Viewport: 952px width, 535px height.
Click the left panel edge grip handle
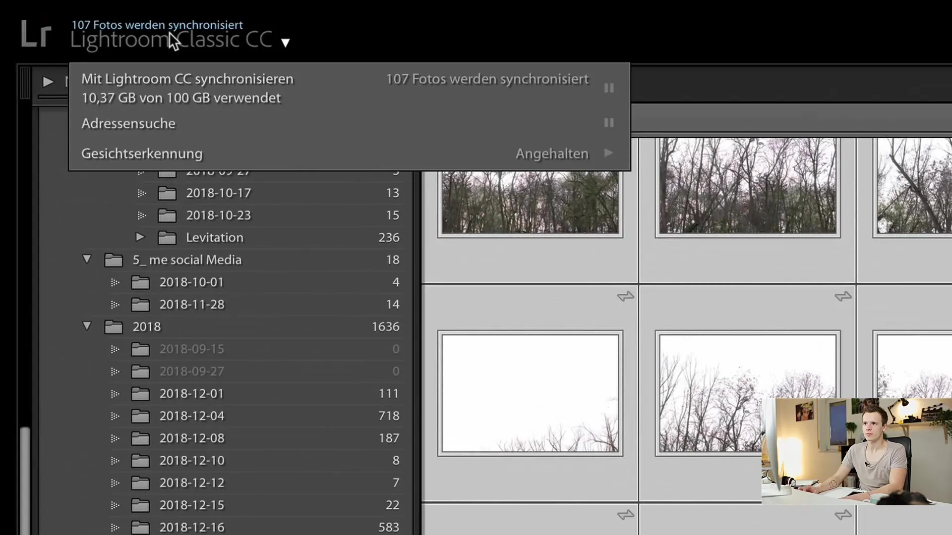point(24,83)
